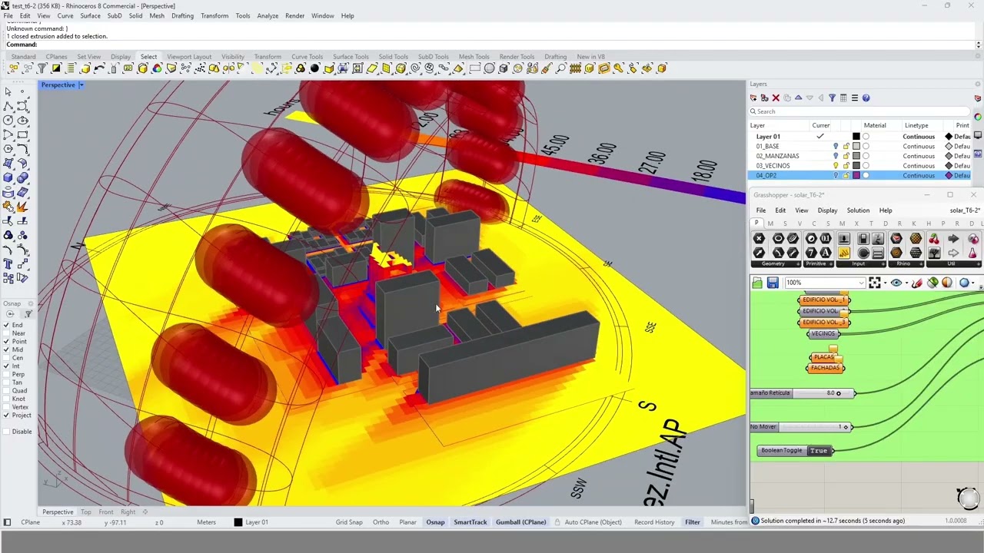Viewport: 984px width, 553px height.
Task: Open the preview eye dropdown arrow in Grasshopper
Action: [906, 283]
